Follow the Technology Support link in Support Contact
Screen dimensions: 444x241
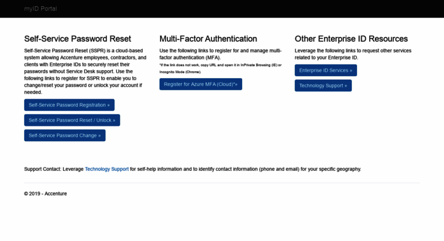pos(107,169)
